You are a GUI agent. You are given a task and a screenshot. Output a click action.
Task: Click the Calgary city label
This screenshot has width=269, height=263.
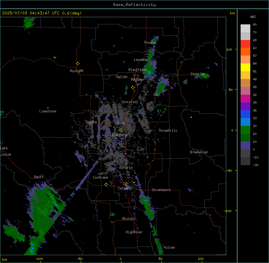[125, 188]
